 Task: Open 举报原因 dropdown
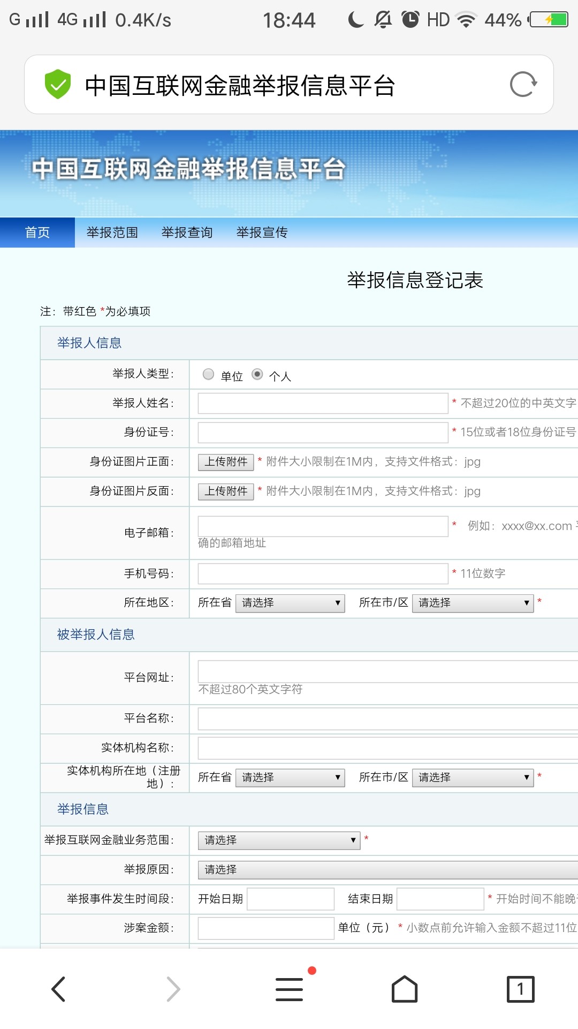click(x=388, y=869)
